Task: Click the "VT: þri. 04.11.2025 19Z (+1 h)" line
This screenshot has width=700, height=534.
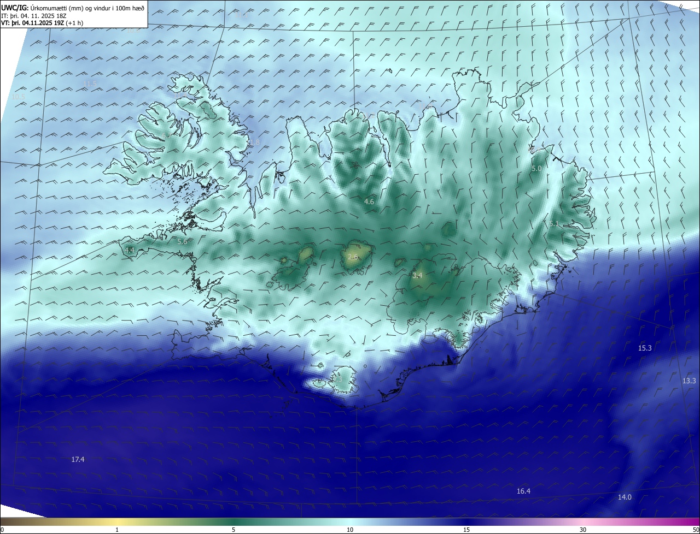Action: click(x=42, y=23)
